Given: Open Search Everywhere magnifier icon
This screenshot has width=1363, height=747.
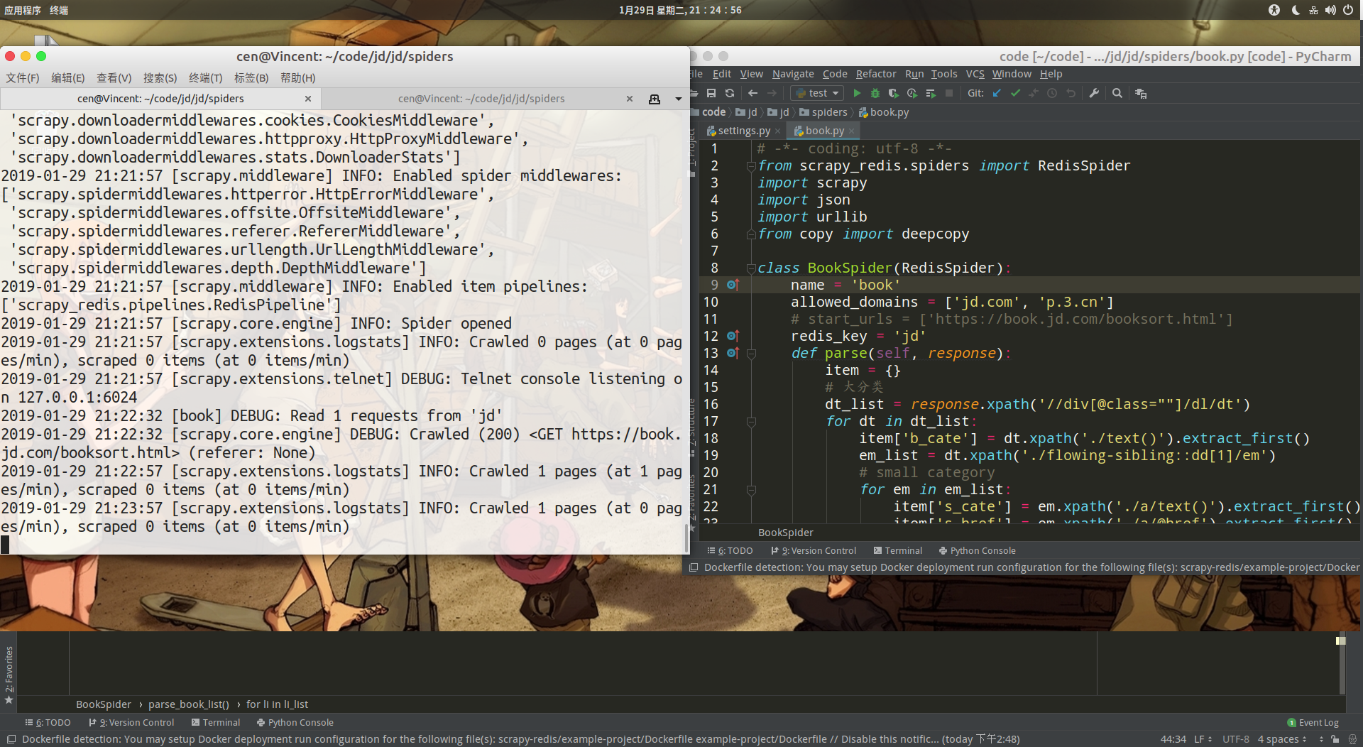Looking at the screenshot, I should coord(1117,93).
